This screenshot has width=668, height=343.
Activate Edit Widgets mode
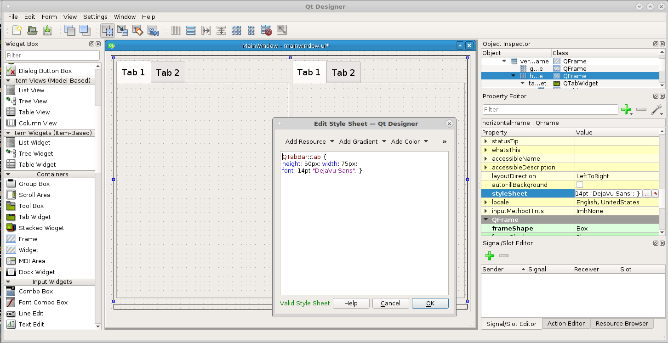[108, 30]
